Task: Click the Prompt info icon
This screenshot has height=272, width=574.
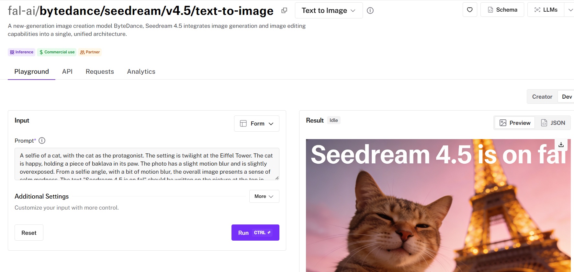Action: (42, 141)
